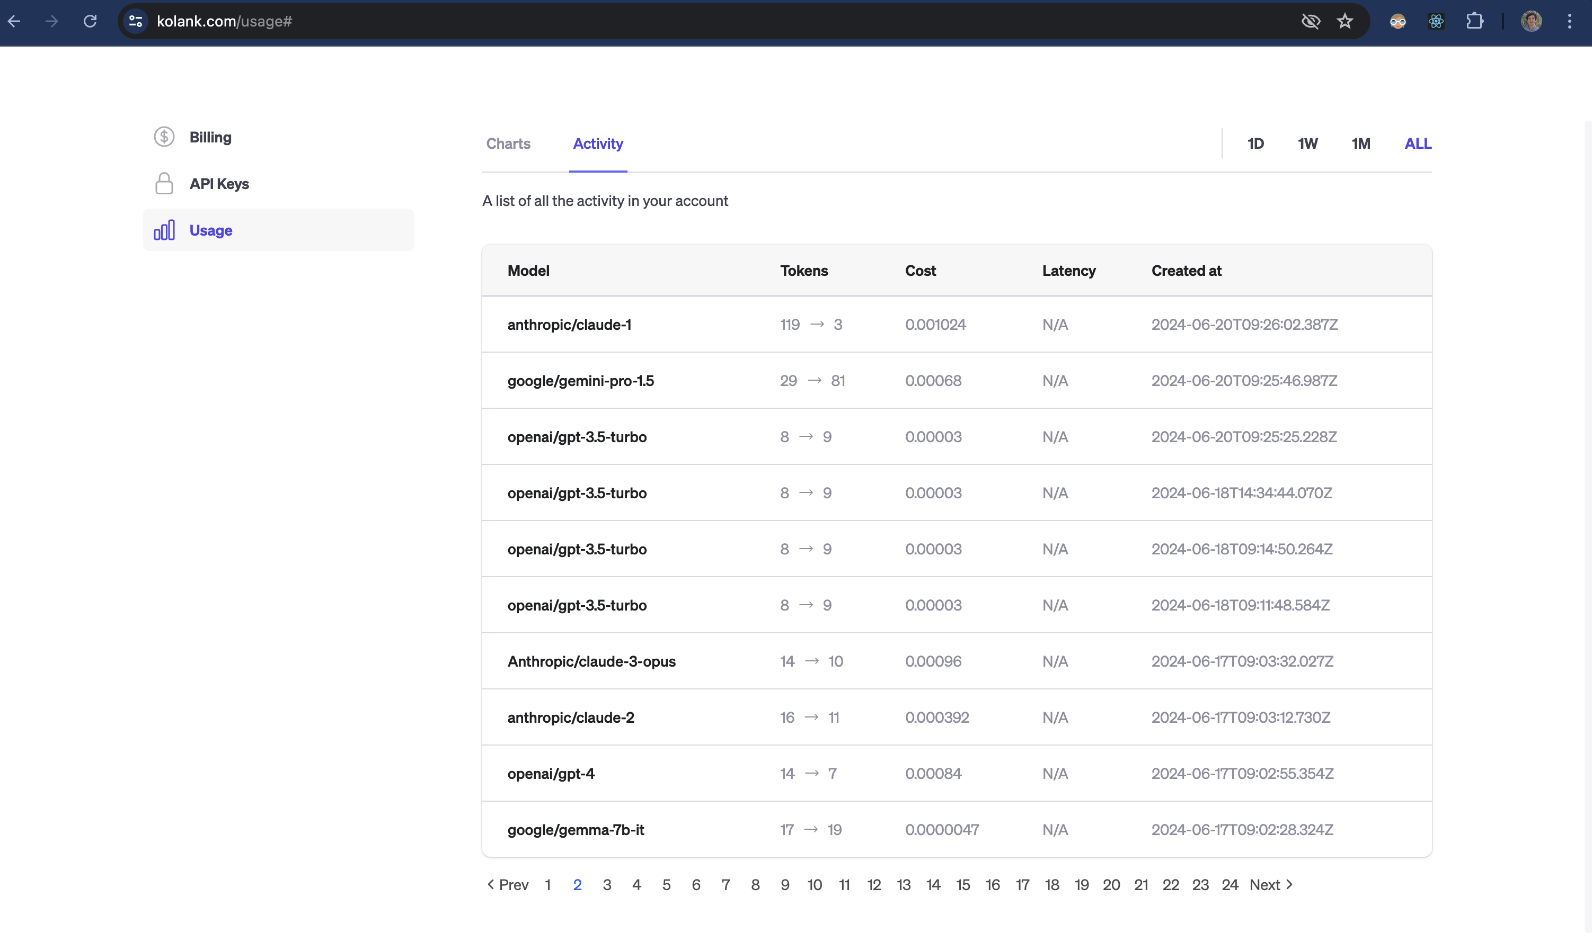Open the React developer tools extension icon
The height and width of the screenshot is (951, 1592).
point(1436,21)
